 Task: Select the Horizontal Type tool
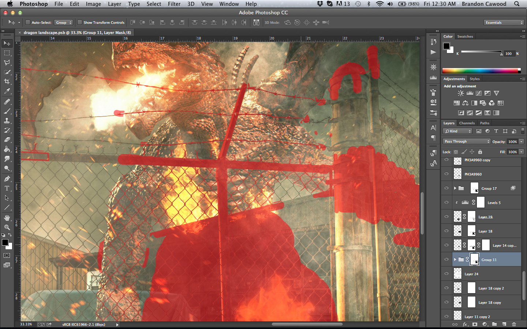[7, 188]
